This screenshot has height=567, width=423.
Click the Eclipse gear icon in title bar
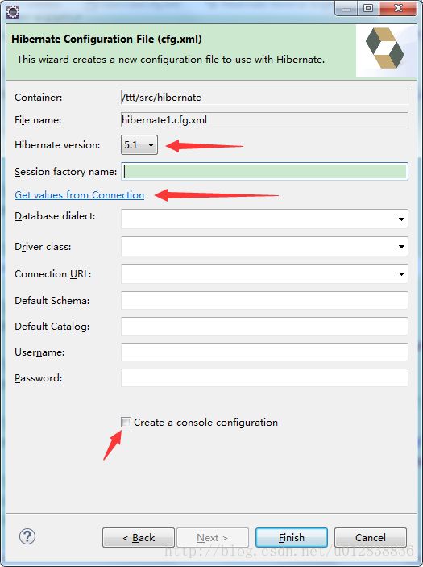(13, 12)
